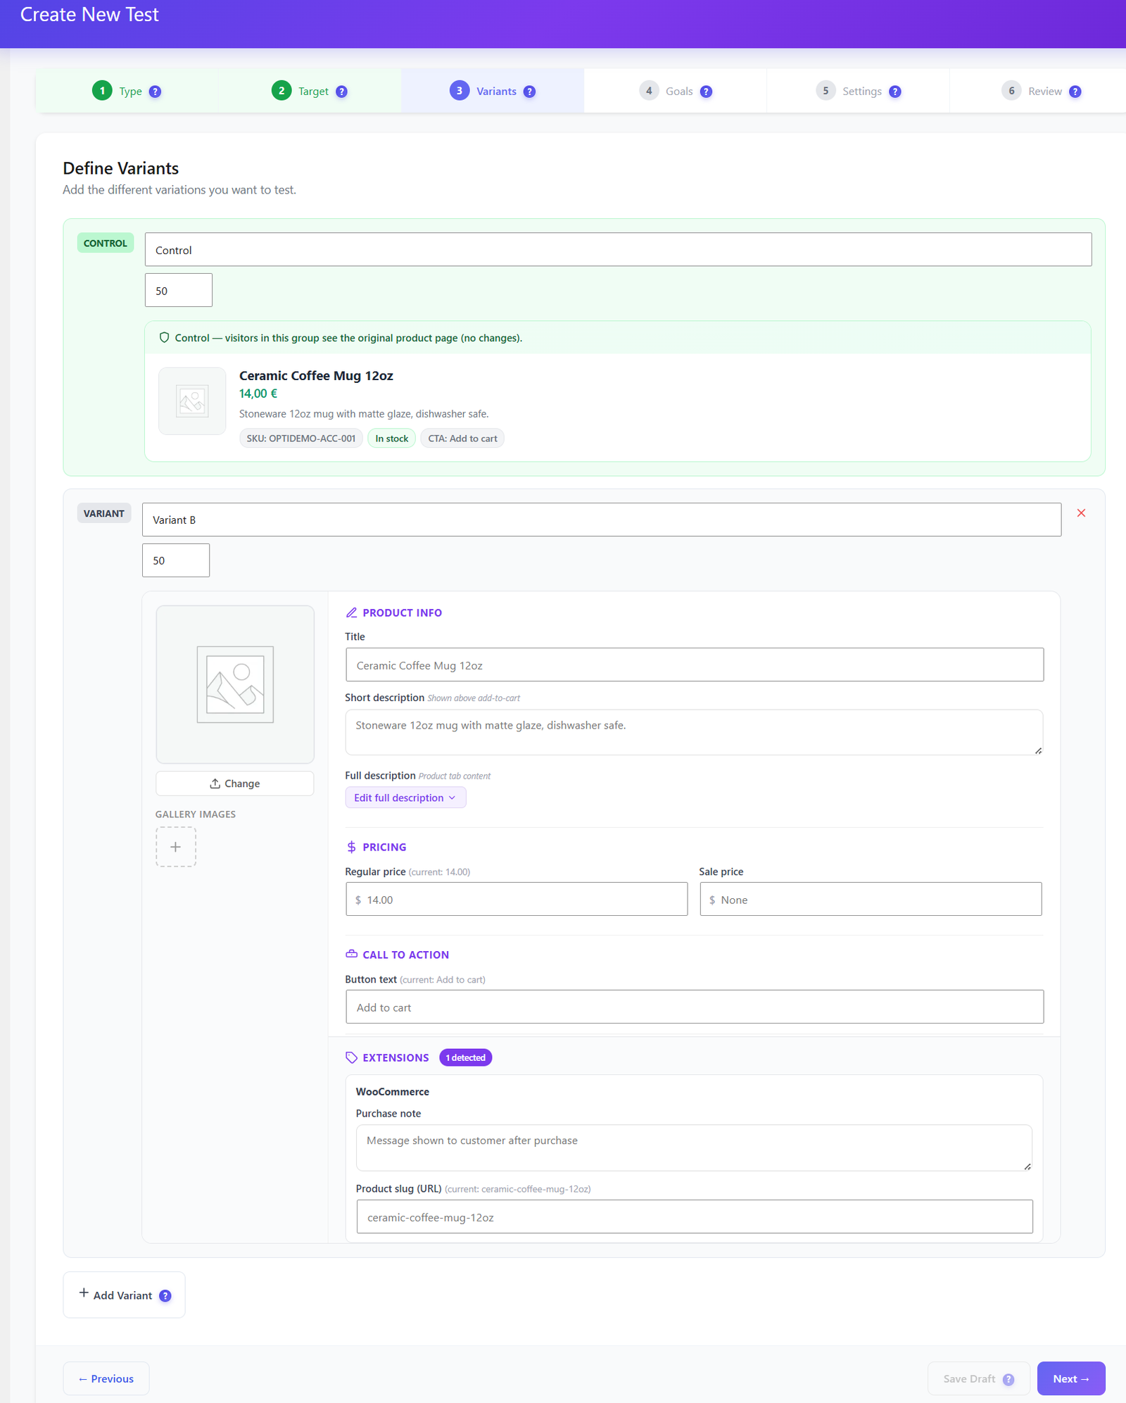Click the Regular price input

(517, 900)
